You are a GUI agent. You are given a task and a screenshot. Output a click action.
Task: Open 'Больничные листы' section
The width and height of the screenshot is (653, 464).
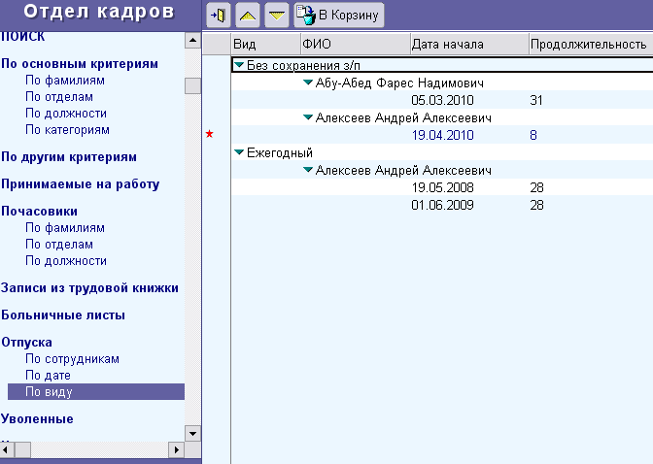pos(63,315)
